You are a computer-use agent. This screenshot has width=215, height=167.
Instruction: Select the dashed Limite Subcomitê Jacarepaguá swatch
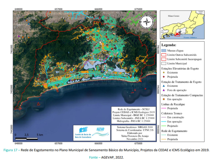click(x=164, y=59)
